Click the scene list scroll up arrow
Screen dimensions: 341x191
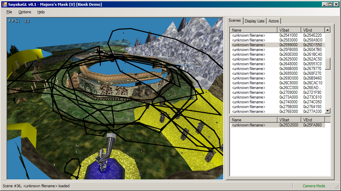(x=327, y=30)
